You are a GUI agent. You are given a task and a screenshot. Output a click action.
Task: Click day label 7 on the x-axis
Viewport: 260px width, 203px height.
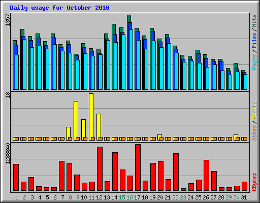coord(62,197)
